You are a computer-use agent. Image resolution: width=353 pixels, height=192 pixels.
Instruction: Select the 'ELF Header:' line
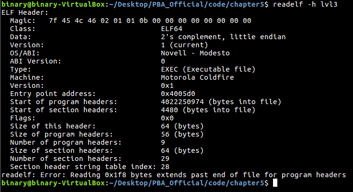pyautogui.click(x=25, y=12)
